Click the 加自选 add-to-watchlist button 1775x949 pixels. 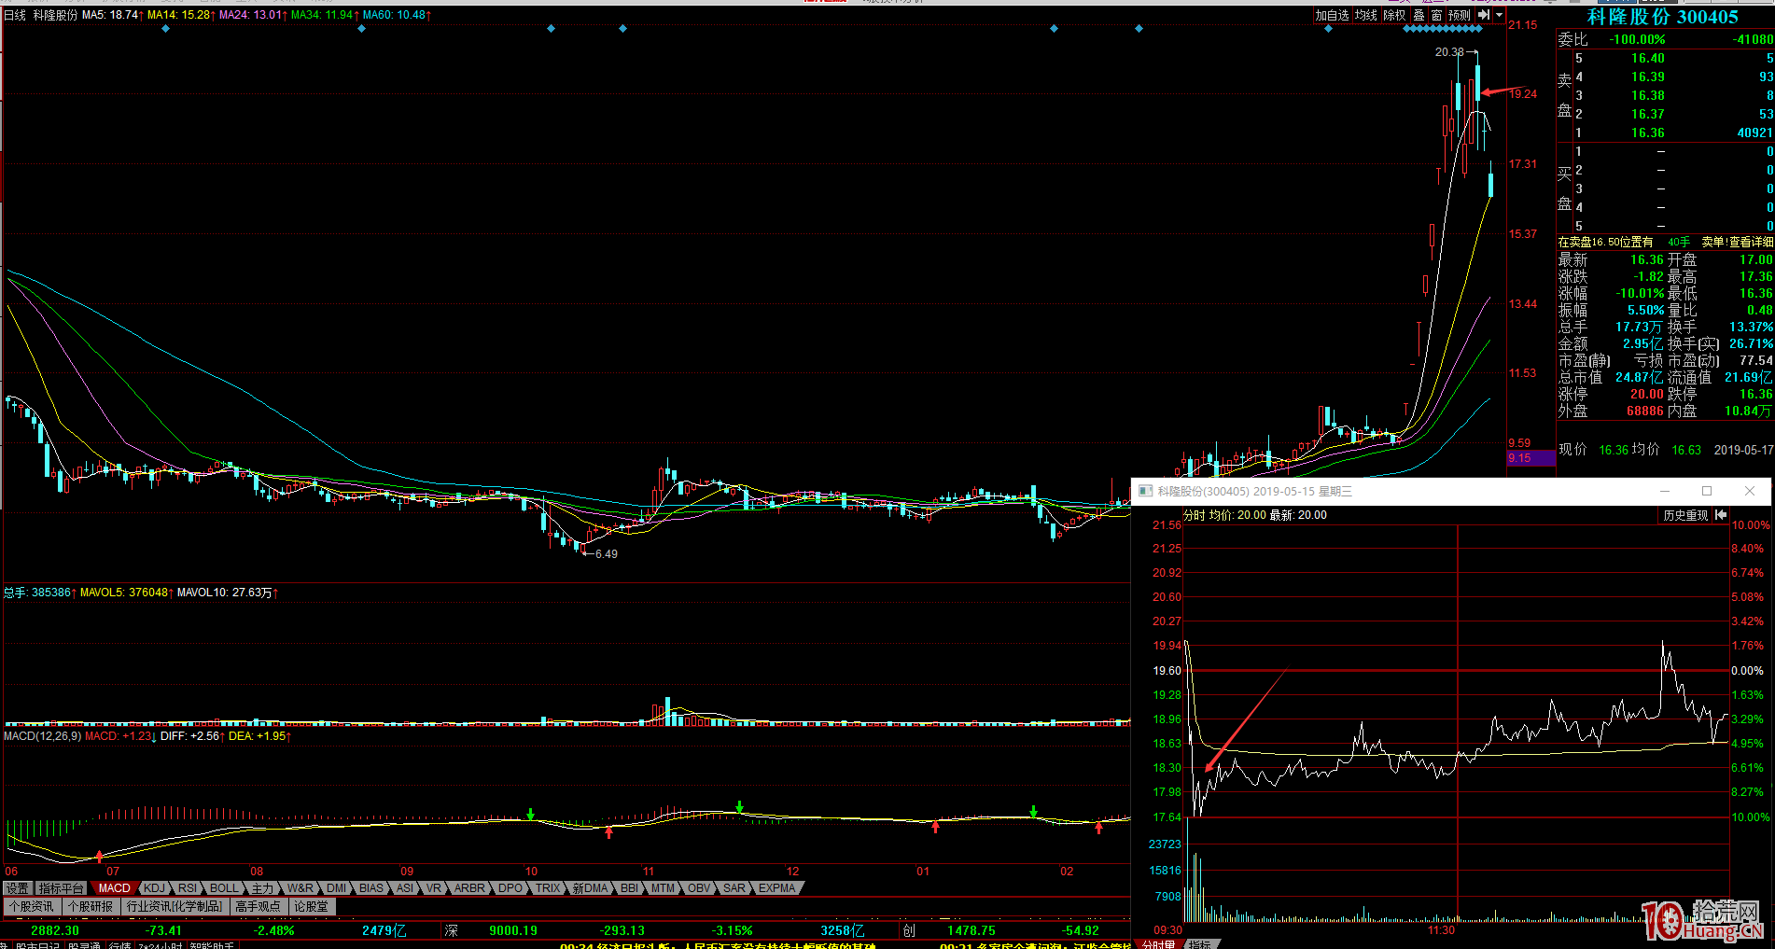pyautogui.click(x=1332, y=15)
